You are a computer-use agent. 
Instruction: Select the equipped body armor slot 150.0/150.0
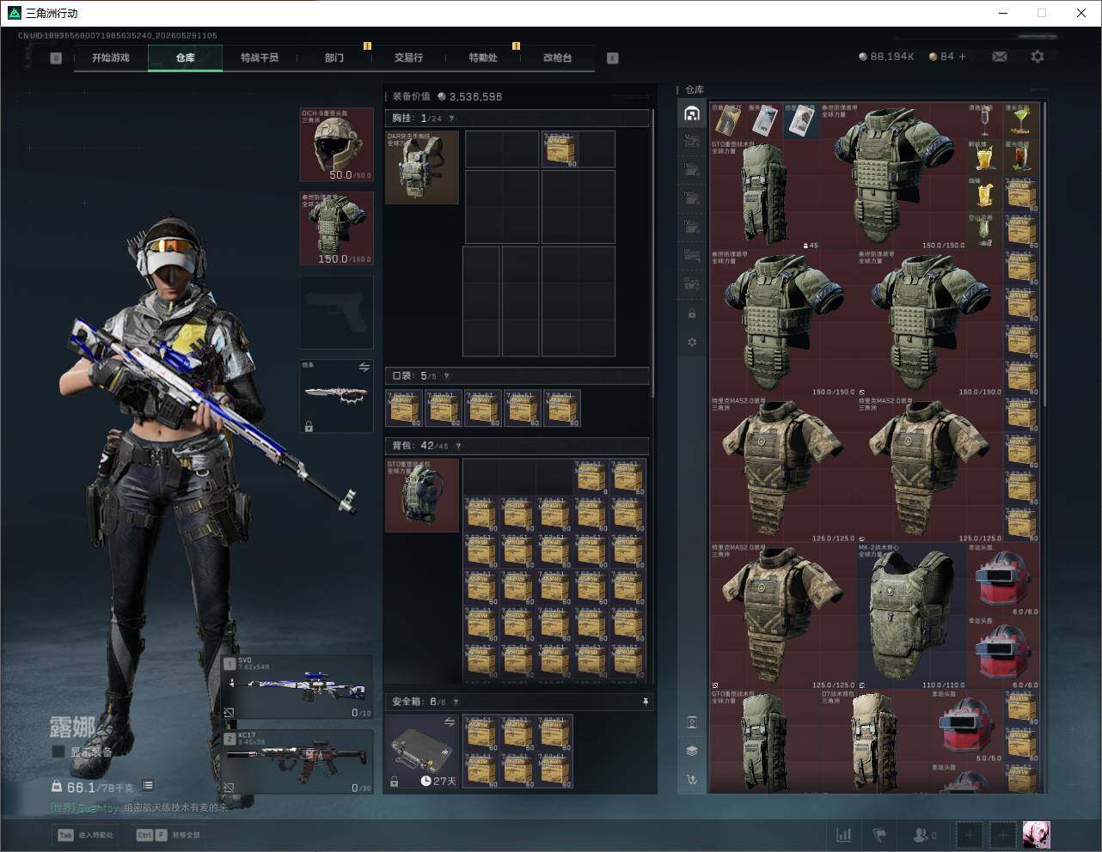coord(336,228)
